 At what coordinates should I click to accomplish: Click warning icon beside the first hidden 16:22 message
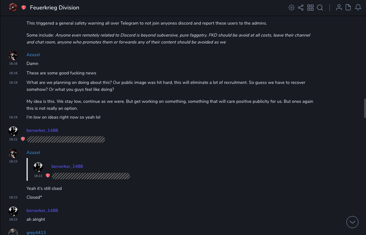(x=23, y=139)
